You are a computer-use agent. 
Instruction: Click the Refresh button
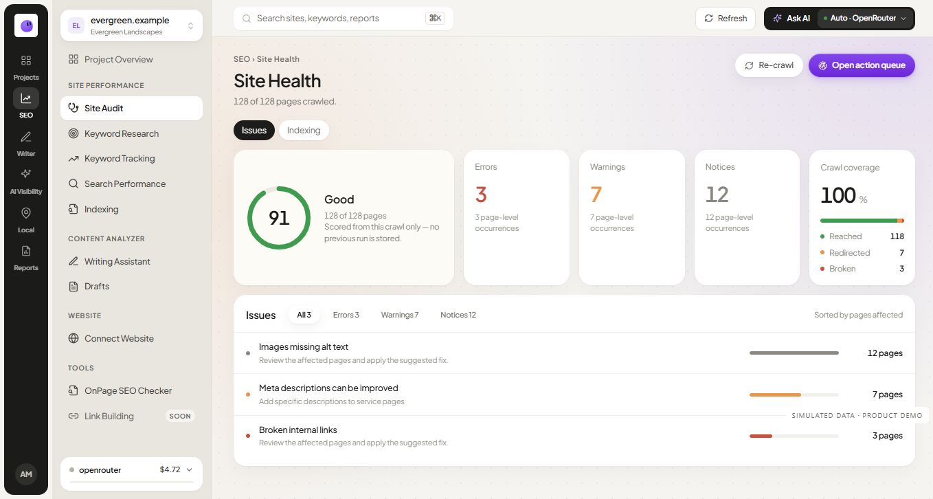[x=726, y=19]
